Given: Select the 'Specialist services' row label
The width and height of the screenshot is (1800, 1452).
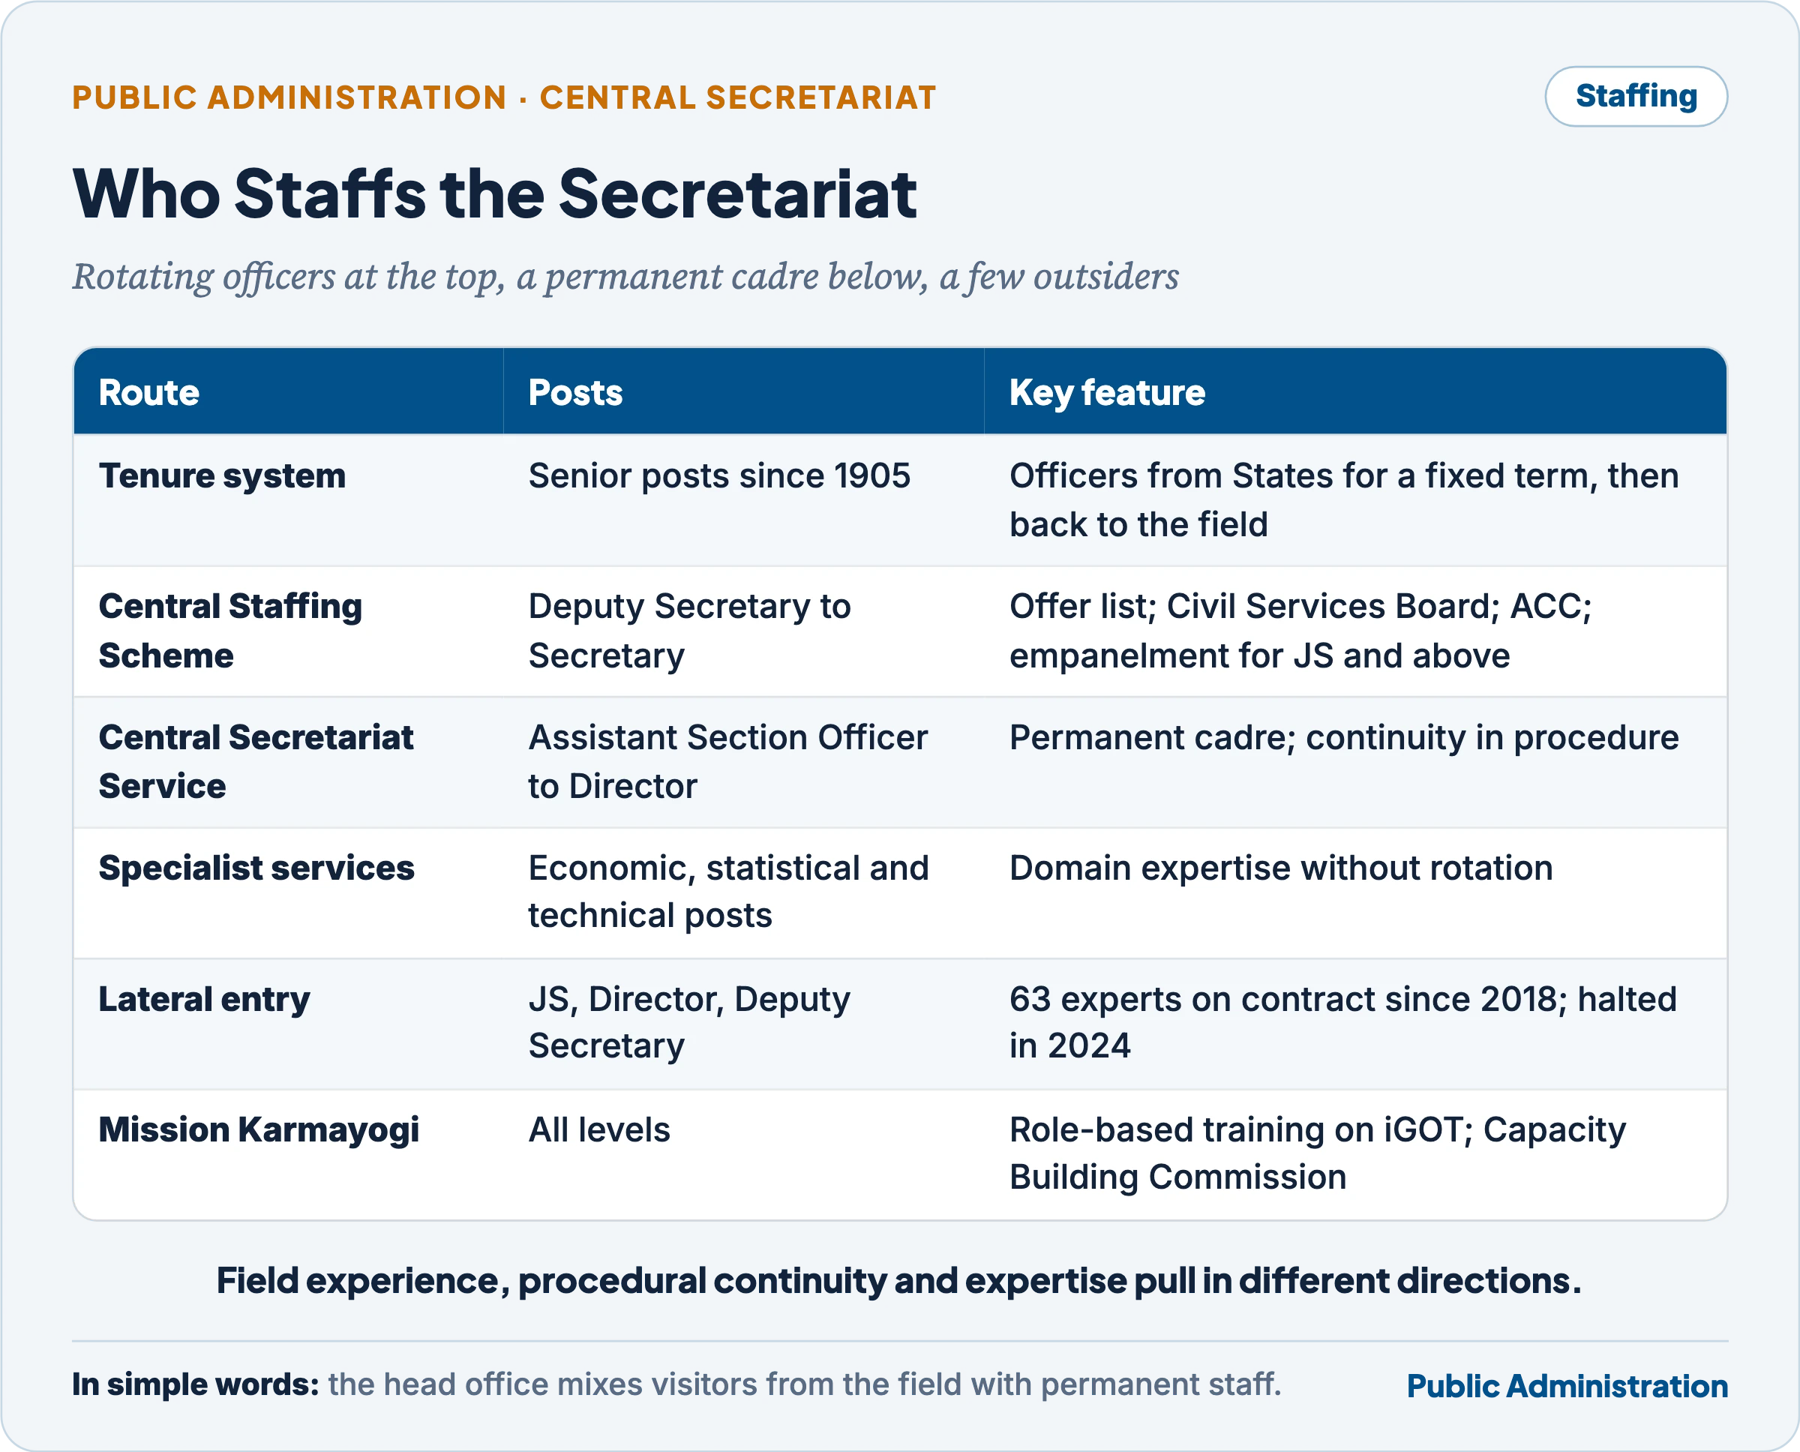Looking at the screenshot, I should click(256, 868).
